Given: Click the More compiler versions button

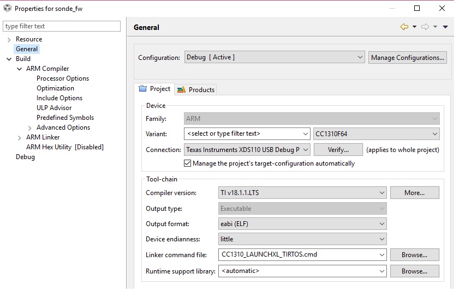Looking at the screenshot, I should pos(414,192).
